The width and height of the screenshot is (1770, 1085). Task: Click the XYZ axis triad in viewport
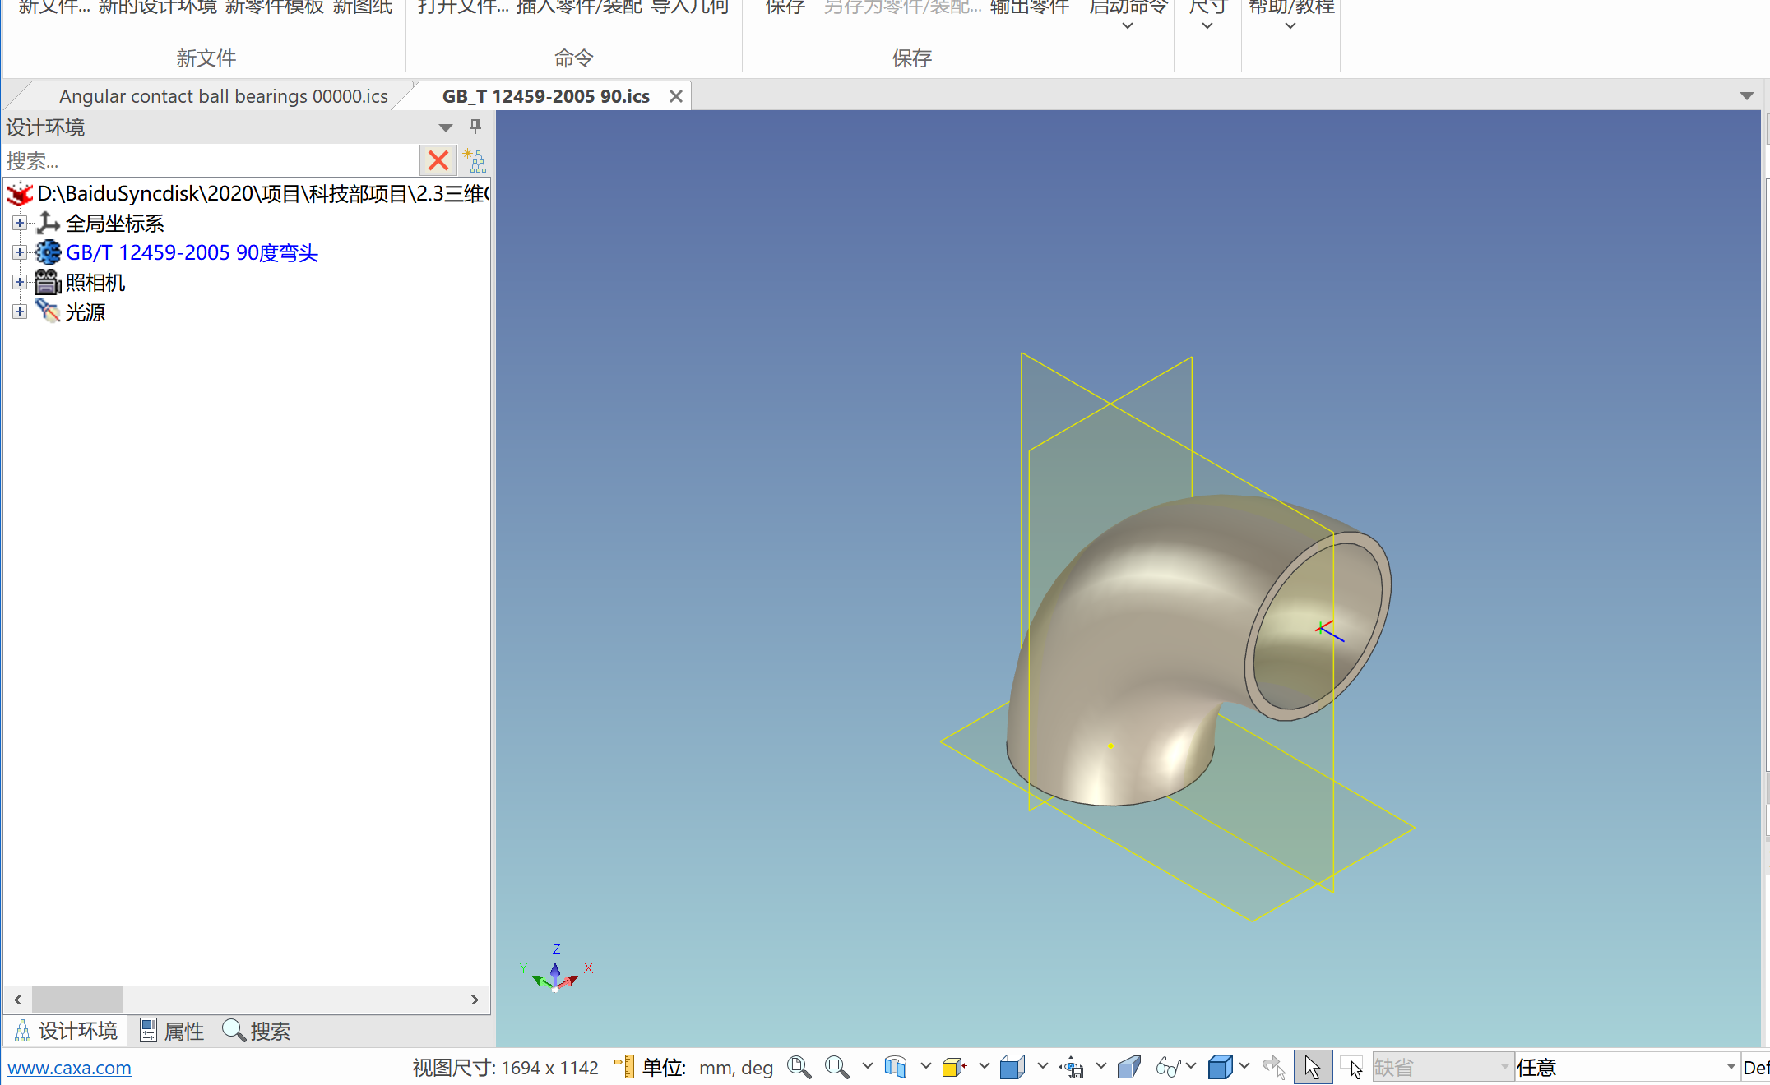556,970
